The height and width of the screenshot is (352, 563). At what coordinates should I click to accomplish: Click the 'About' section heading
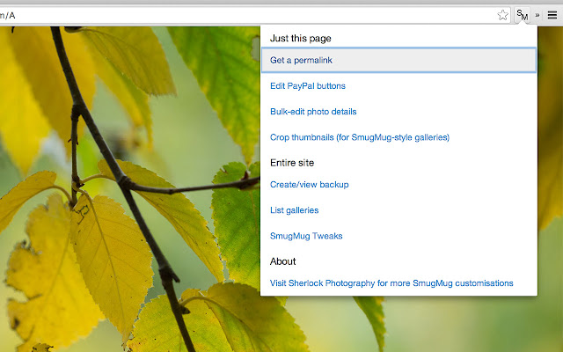pos(283,261)
